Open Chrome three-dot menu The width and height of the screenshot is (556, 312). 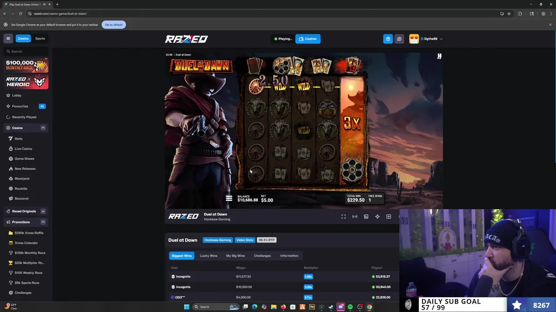pyautogui.click(x=550, y=13)
